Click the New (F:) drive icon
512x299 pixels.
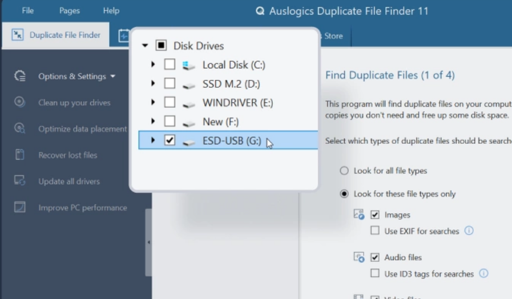pyautogui.click(x=189, y=124)
